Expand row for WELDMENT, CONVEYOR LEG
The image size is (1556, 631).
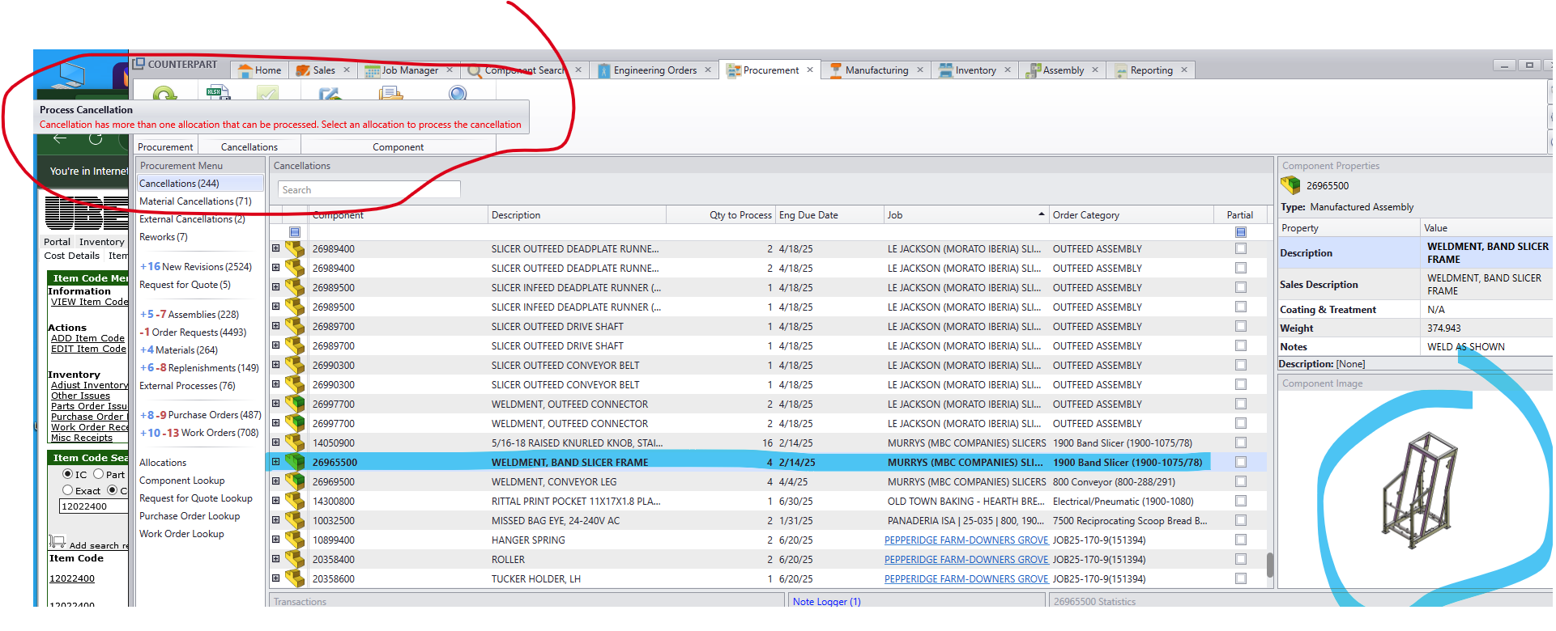(275, 481)
